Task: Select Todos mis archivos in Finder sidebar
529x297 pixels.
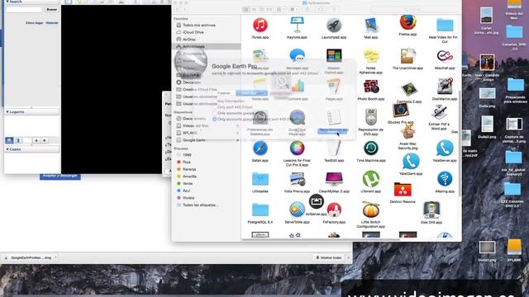Action: click(x=199, y=26)
